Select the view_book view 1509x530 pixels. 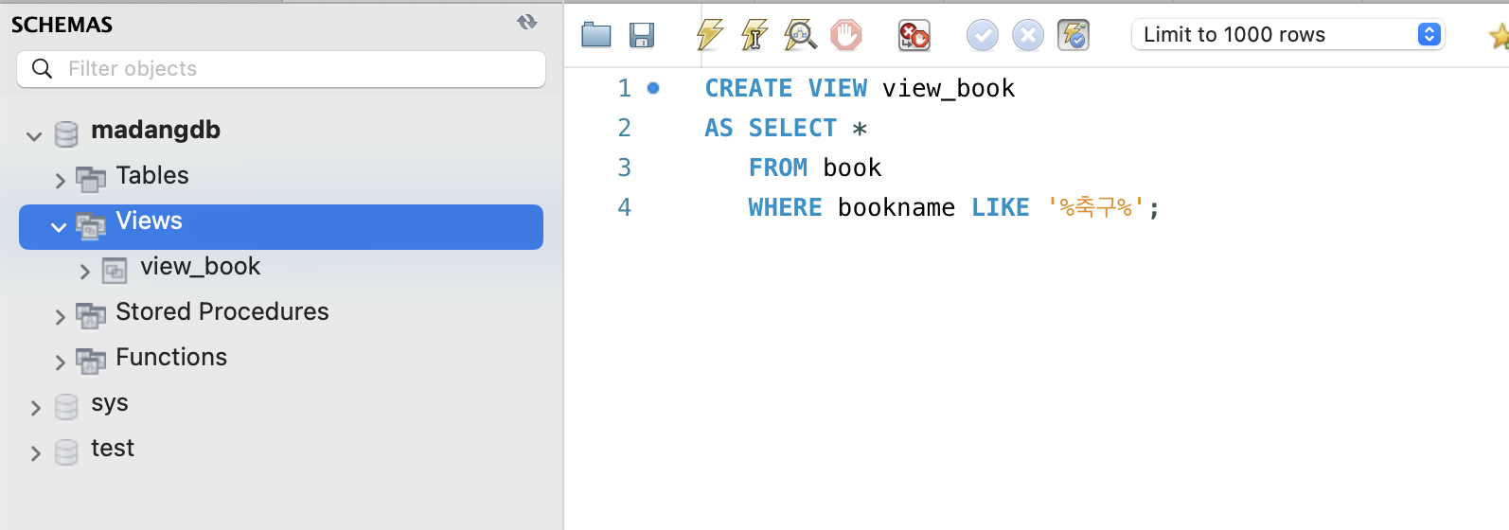click(x=200, y=267)
